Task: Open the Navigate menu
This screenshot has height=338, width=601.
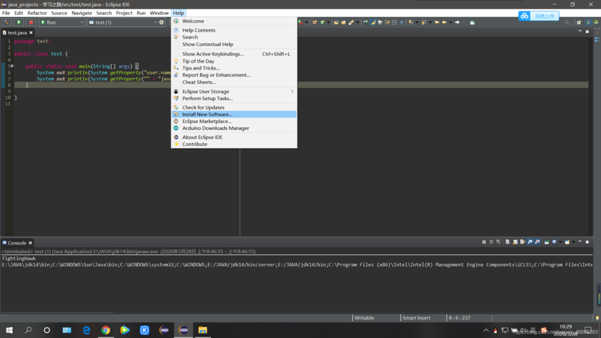Action: [x=82, y=13]
